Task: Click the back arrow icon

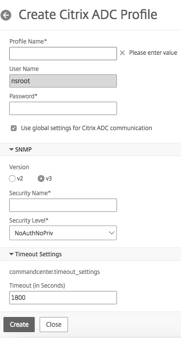Action: coord(6,15)
